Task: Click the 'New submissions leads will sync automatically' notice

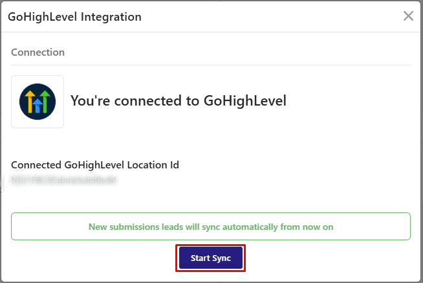Action: coord(211,226)
